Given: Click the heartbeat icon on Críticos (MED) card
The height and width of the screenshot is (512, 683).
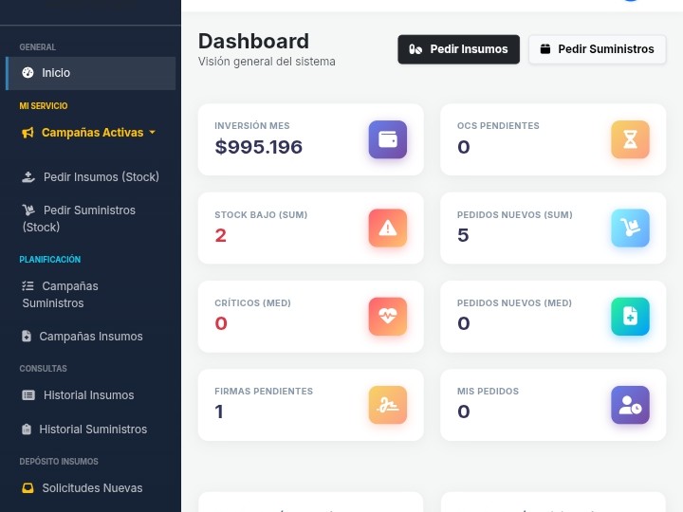Looking at the screenshot, I should tap(387, 317).
